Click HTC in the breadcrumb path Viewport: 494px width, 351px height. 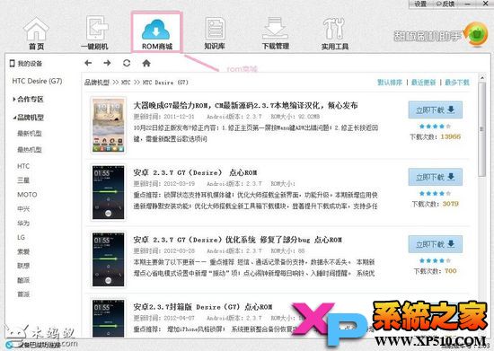tap(126, 83)
